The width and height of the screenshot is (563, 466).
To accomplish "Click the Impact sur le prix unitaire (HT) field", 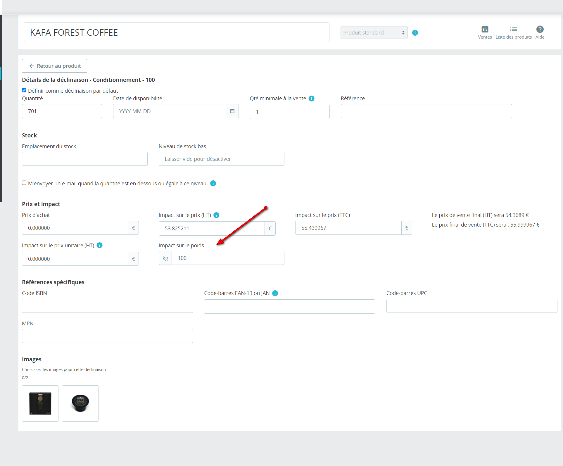I will [75, 259].
